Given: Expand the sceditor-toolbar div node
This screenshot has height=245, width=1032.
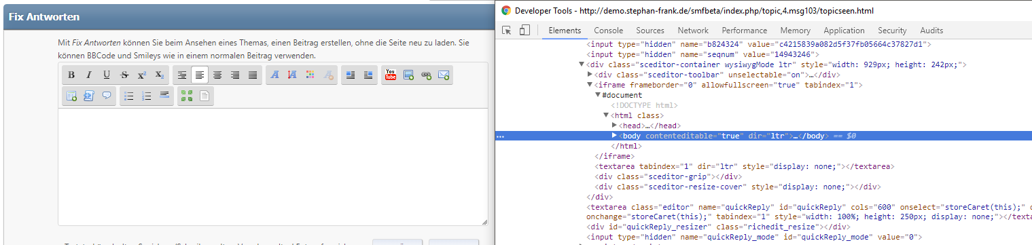Looking at the screenshot, I should click(590, 75).
